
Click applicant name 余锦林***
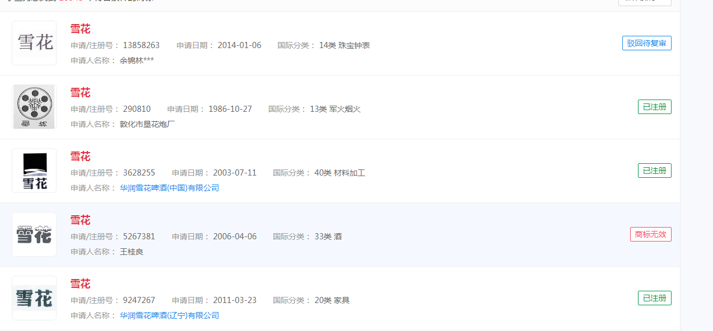137,60
